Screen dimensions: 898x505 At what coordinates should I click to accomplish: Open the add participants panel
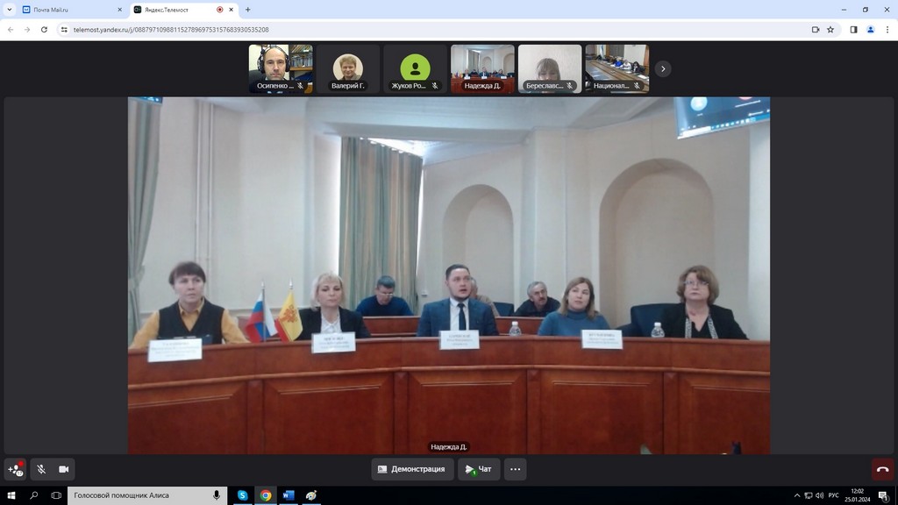coord(16,469)
